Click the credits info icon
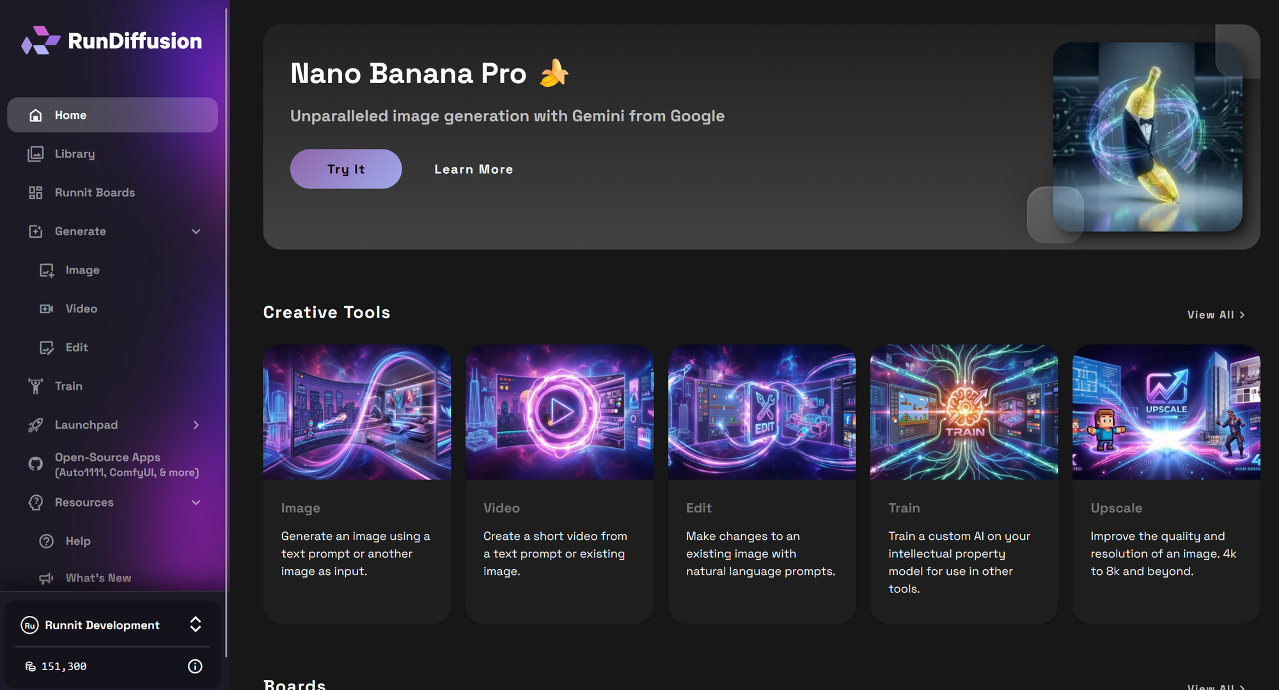 coord(195,666)
